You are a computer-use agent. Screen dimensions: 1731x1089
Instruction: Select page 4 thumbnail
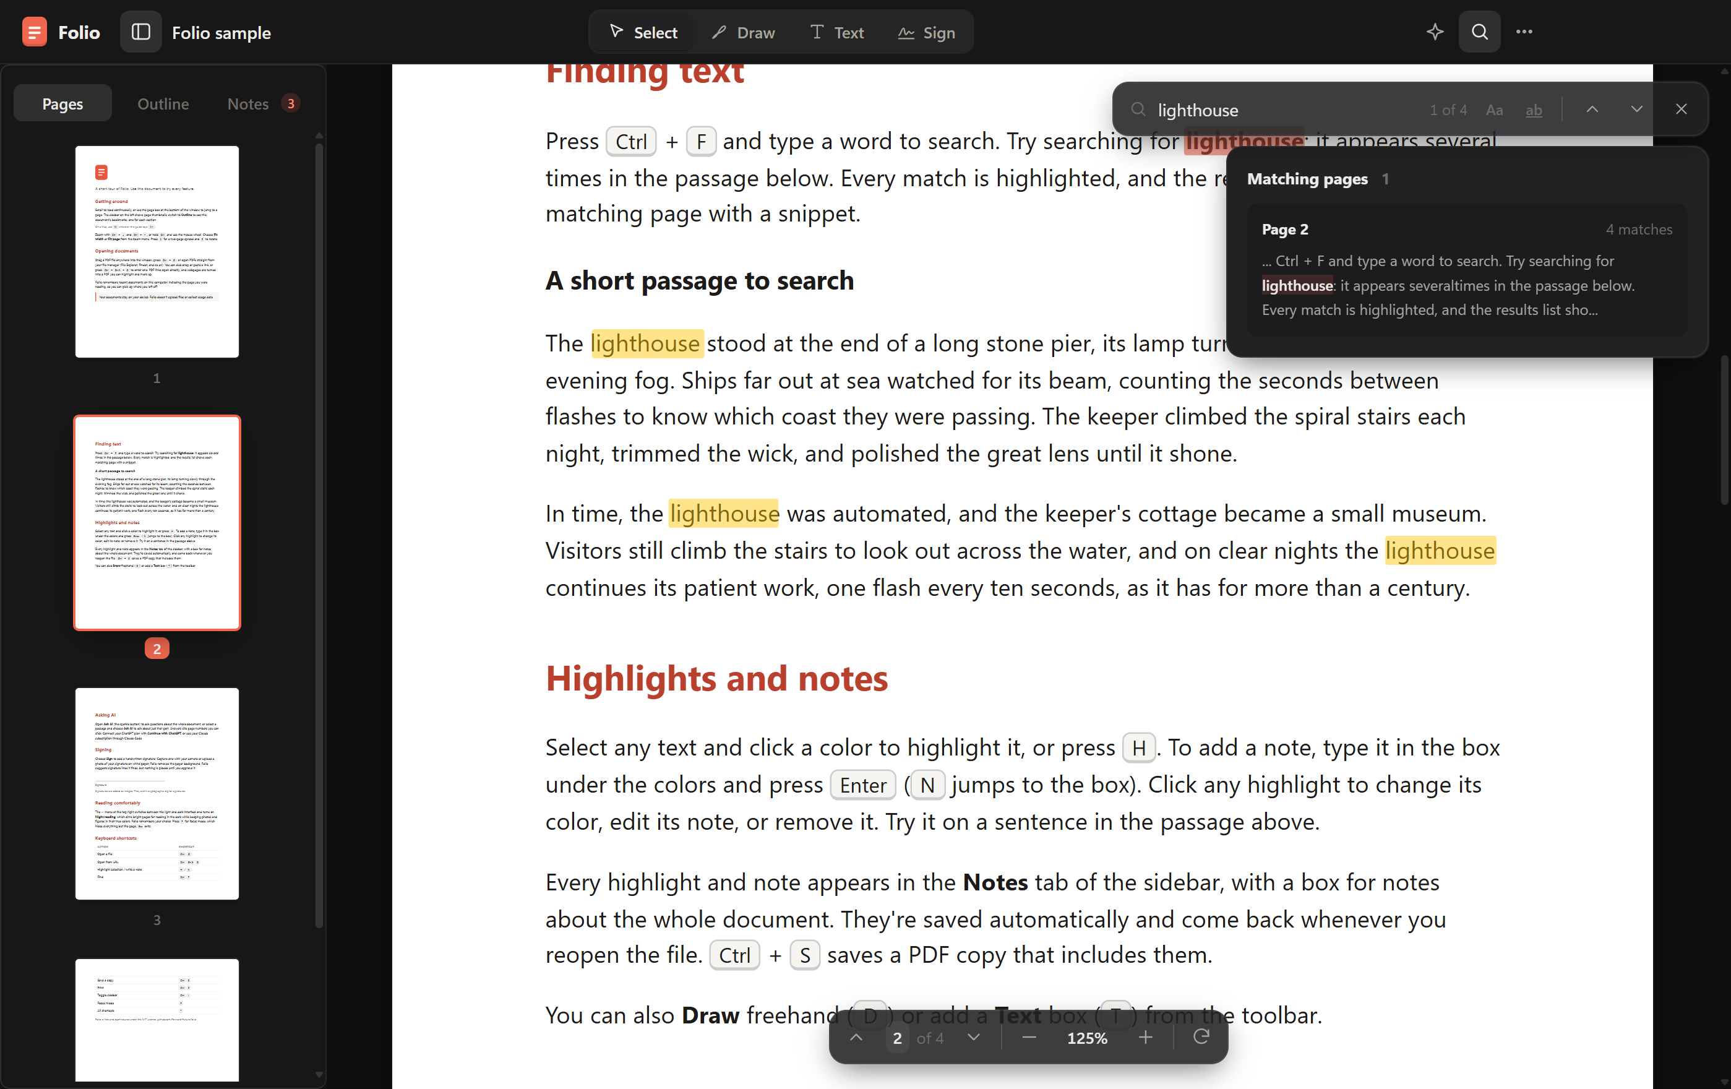pos(157,1020)
